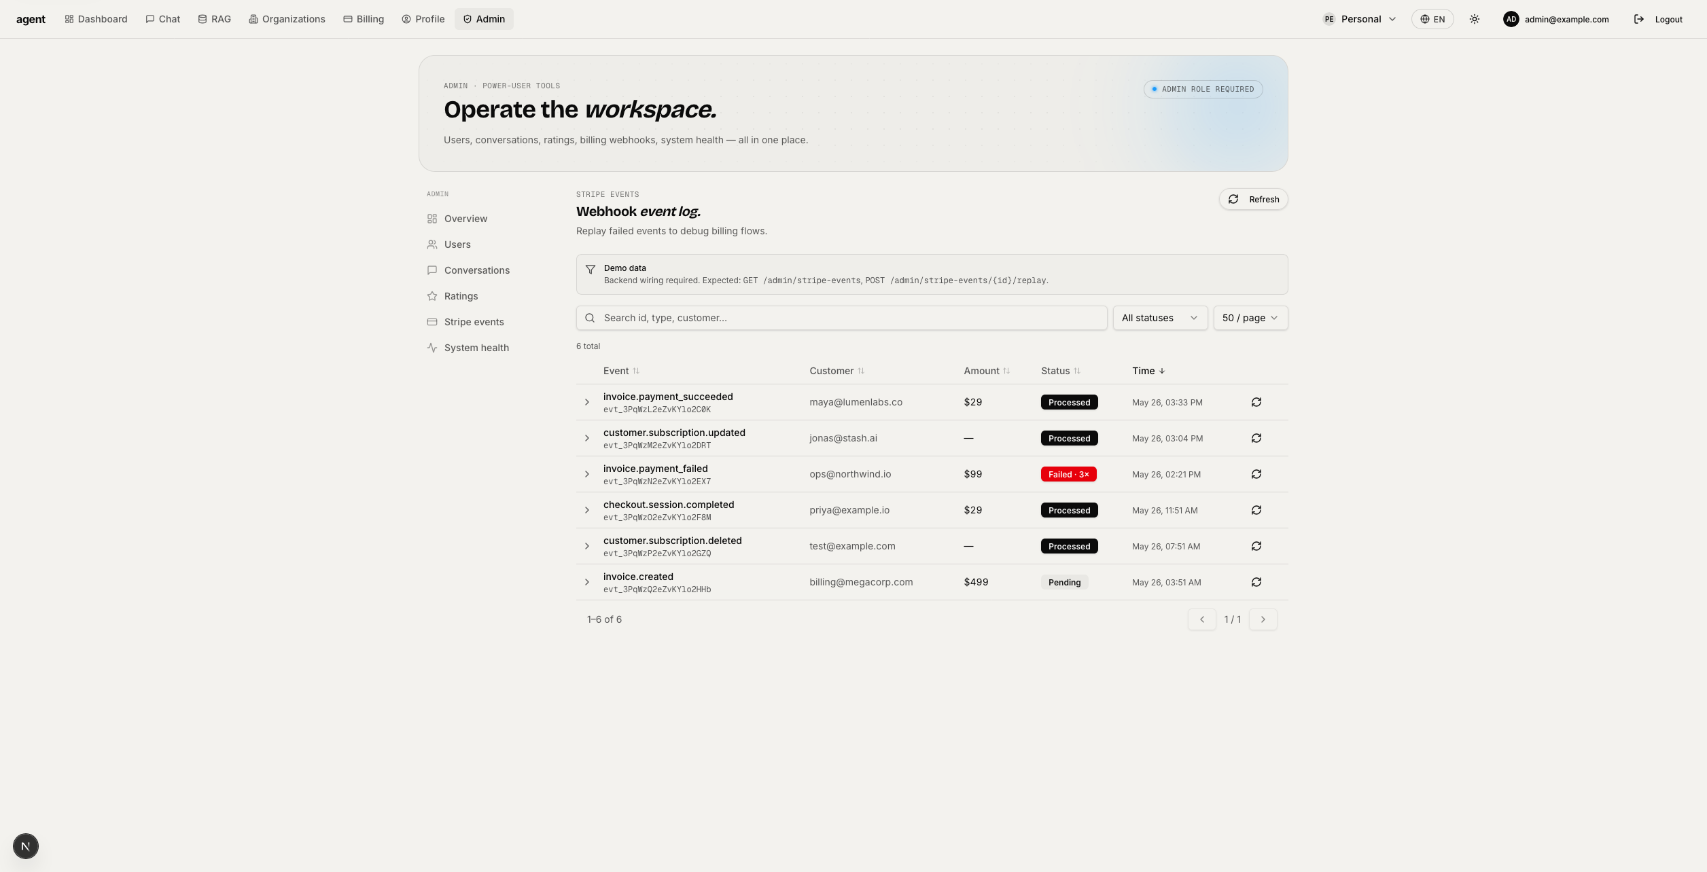Click the Logout button
The height and width of the screenshot is (872, 1707).
[x=1658, y=19]
